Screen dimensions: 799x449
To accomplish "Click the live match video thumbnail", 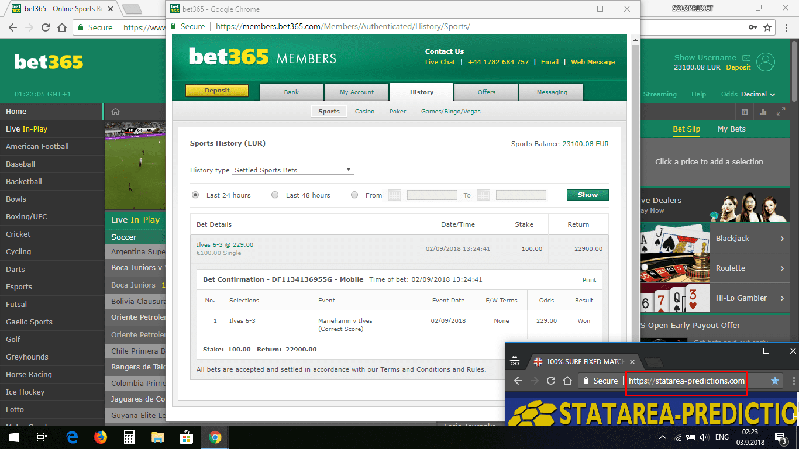I will tap(135, 165).
